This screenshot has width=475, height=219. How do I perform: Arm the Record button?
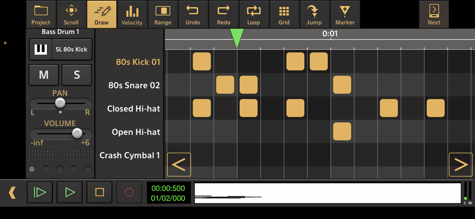[x=129, y=193]
